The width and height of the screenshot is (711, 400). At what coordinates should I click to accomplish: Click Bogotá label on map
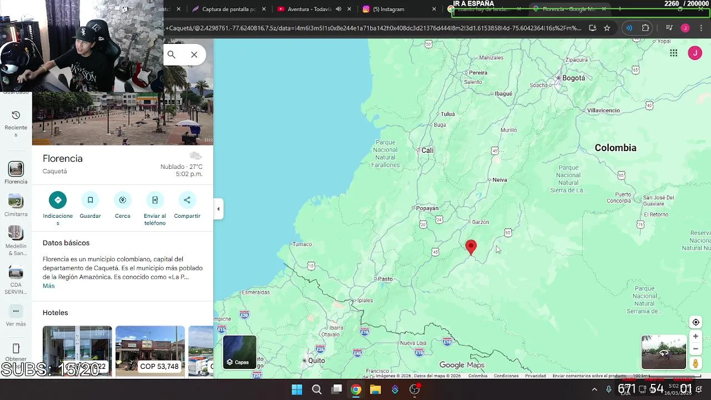573,78
